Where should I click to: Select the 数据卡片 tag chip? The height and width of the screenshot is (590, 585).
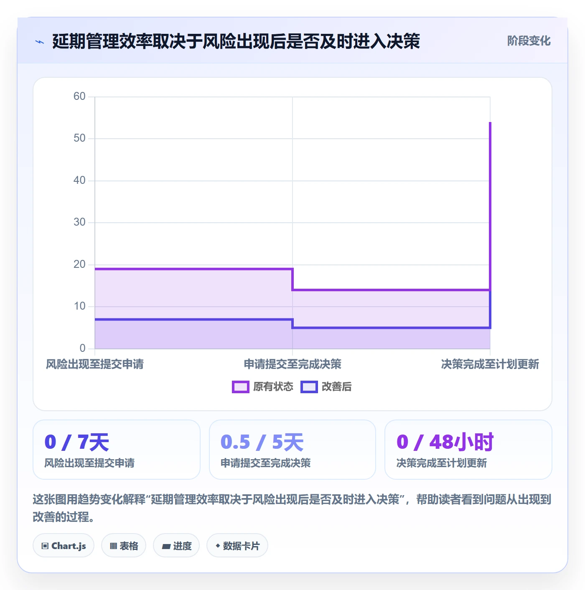[237, 546]
